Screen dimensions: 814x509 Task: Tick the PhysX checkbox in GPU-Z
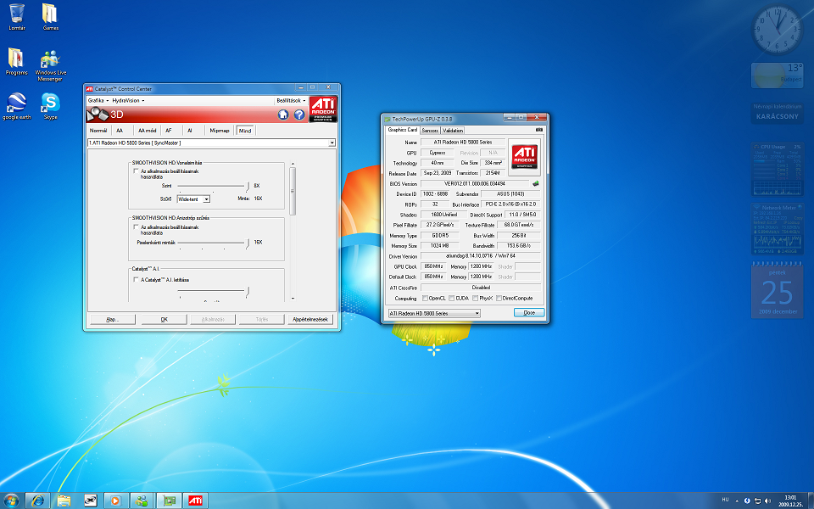(x=475, y=298)
